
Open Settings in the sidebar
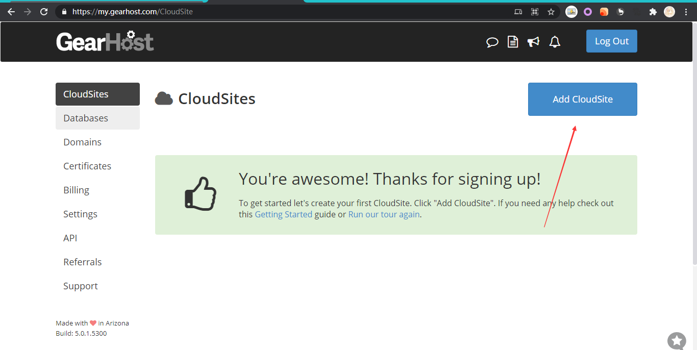tap(97, 214)
